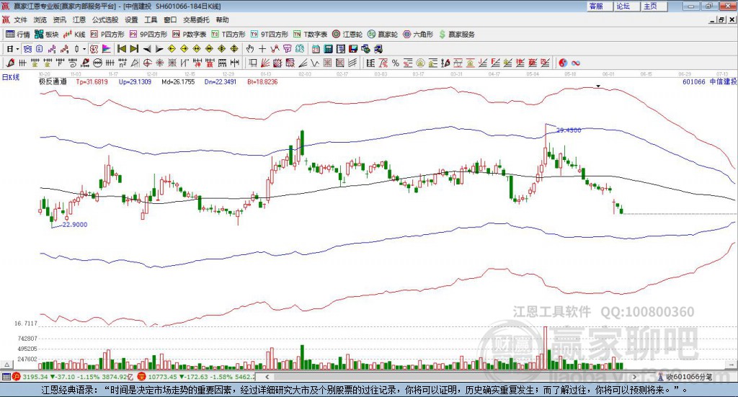The height and width of the screenshot is (397, 738).
Task: Open the 江恩 menu
Action: pyautogui.click(x=79, y=19)
